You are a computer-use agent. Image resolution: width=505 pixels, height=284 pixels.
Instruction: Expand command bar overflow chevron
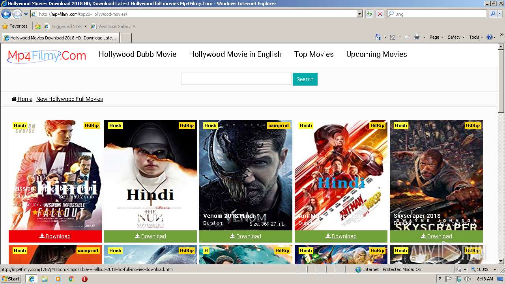[x=502, y=35]
